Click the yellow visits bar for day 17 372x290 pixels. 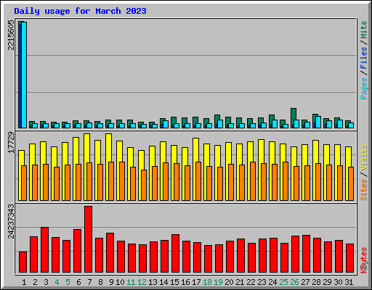195,150
